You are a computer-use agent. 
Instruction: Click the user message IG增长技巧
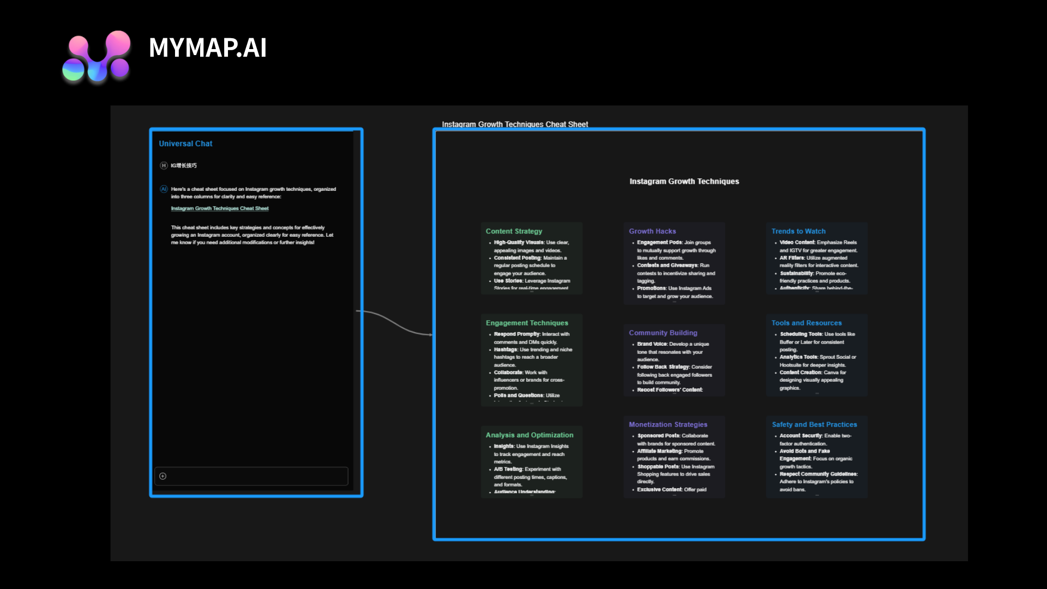pos(184,165)
